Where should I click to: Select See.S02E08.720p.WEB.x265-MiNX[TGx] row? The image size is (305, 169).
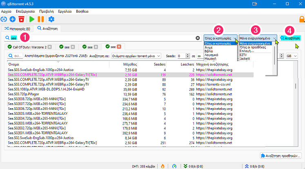[x=130, y=99]
